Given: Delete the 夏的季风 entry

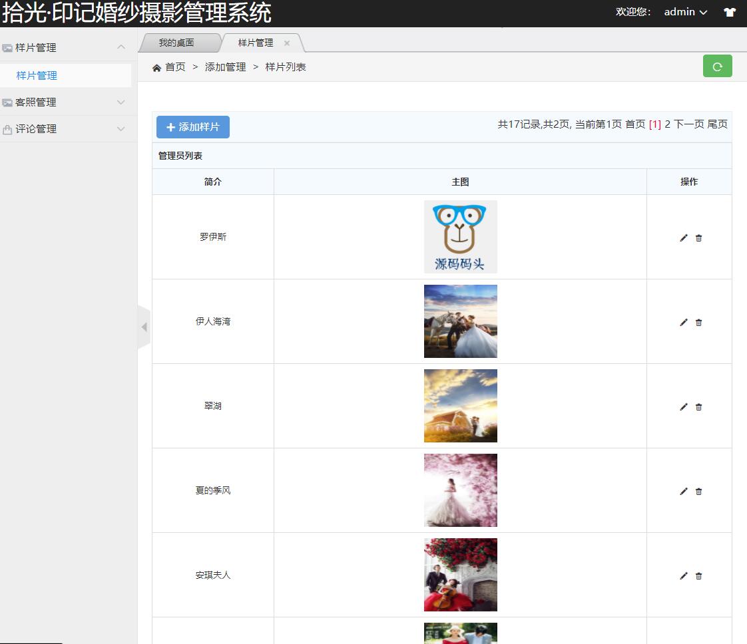Looking at the screenshot, I should (x=698, y=491).
